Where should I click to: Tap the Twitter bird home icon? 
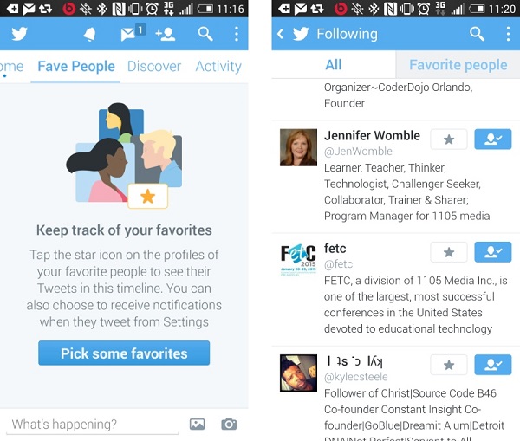[19, 34]
